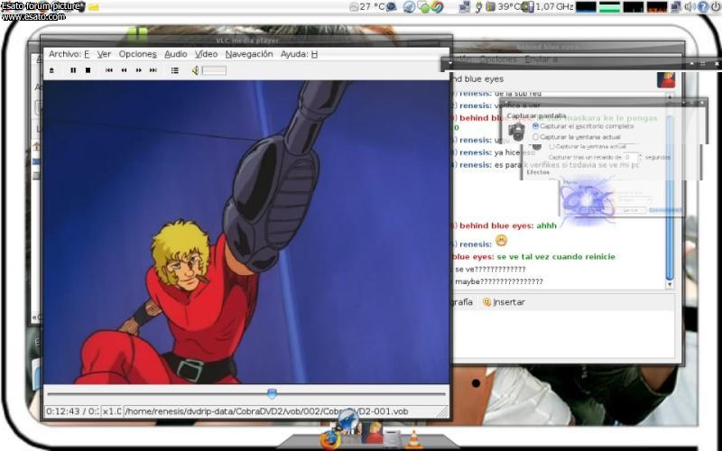Click the blond character icon in the dock
This screenshot has height=451, width=722.
pos(373,433)
